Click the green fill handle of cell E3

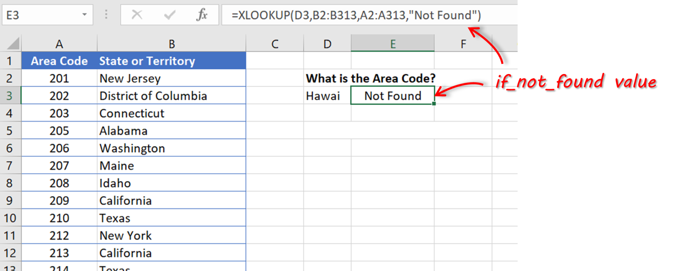[434, 104]
